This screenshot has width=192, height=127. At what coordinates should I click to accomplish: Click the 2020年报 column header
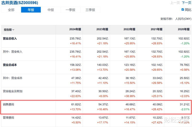[184, 30]
